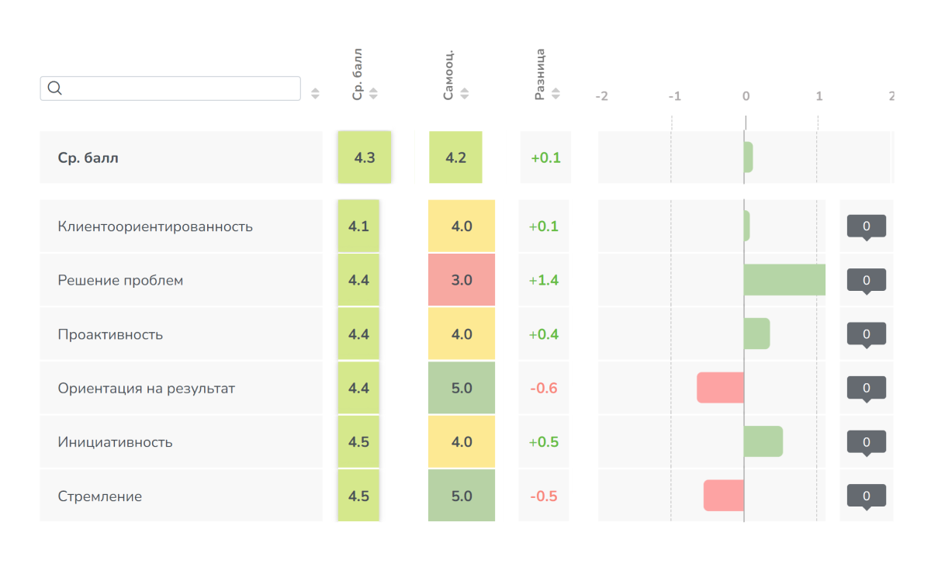Screen dimensions: 931x567
Task: Sort by Разница column arrows
Action: pos(555,94)
